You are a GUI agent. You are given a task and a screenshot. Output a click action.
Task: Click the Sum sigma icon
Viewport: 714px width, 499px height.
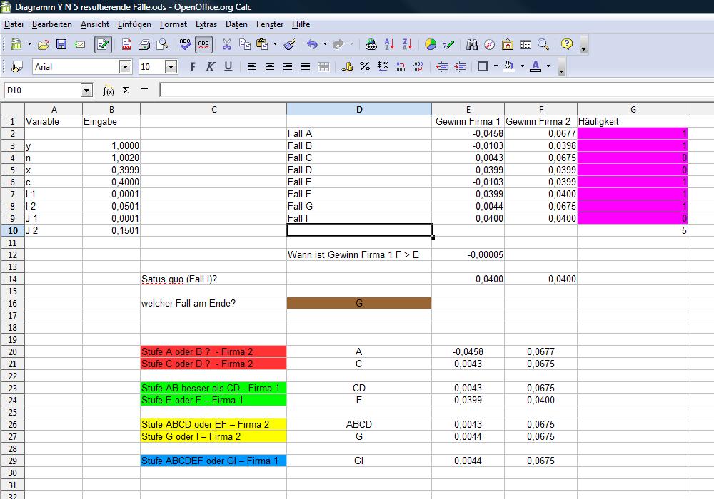point(126,91)
